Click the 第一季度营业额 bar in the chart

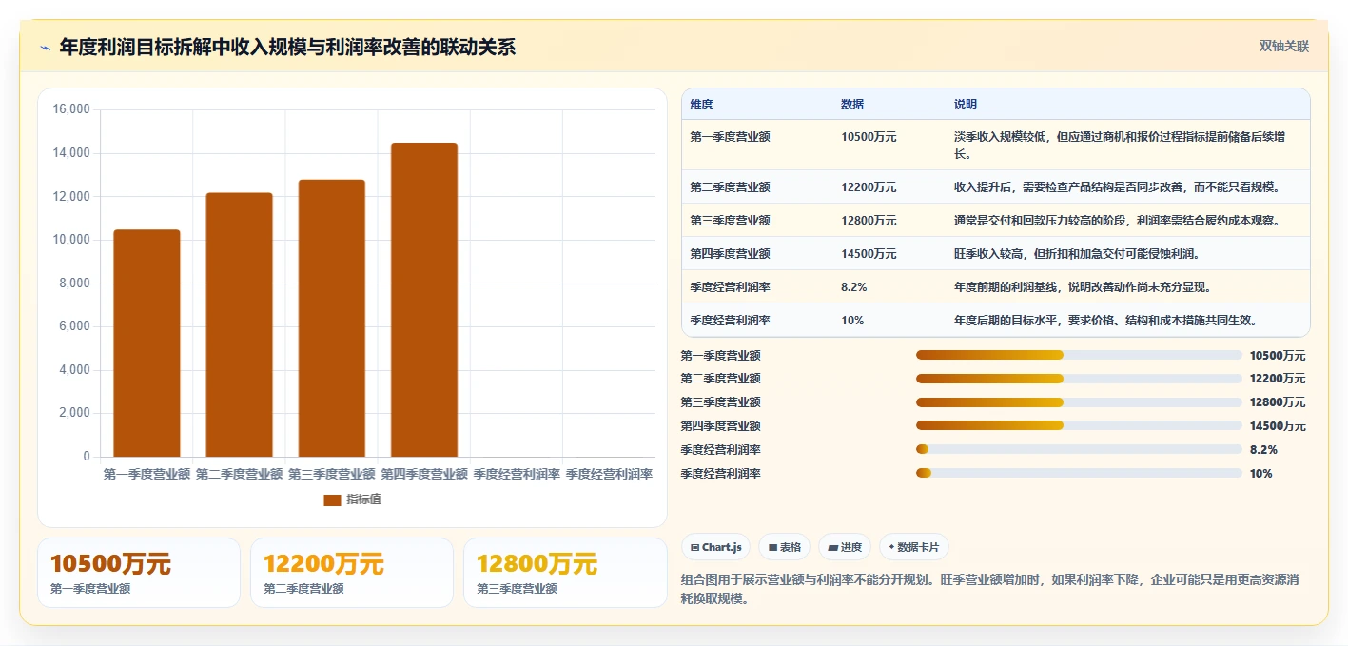click(x=147, y=343)
